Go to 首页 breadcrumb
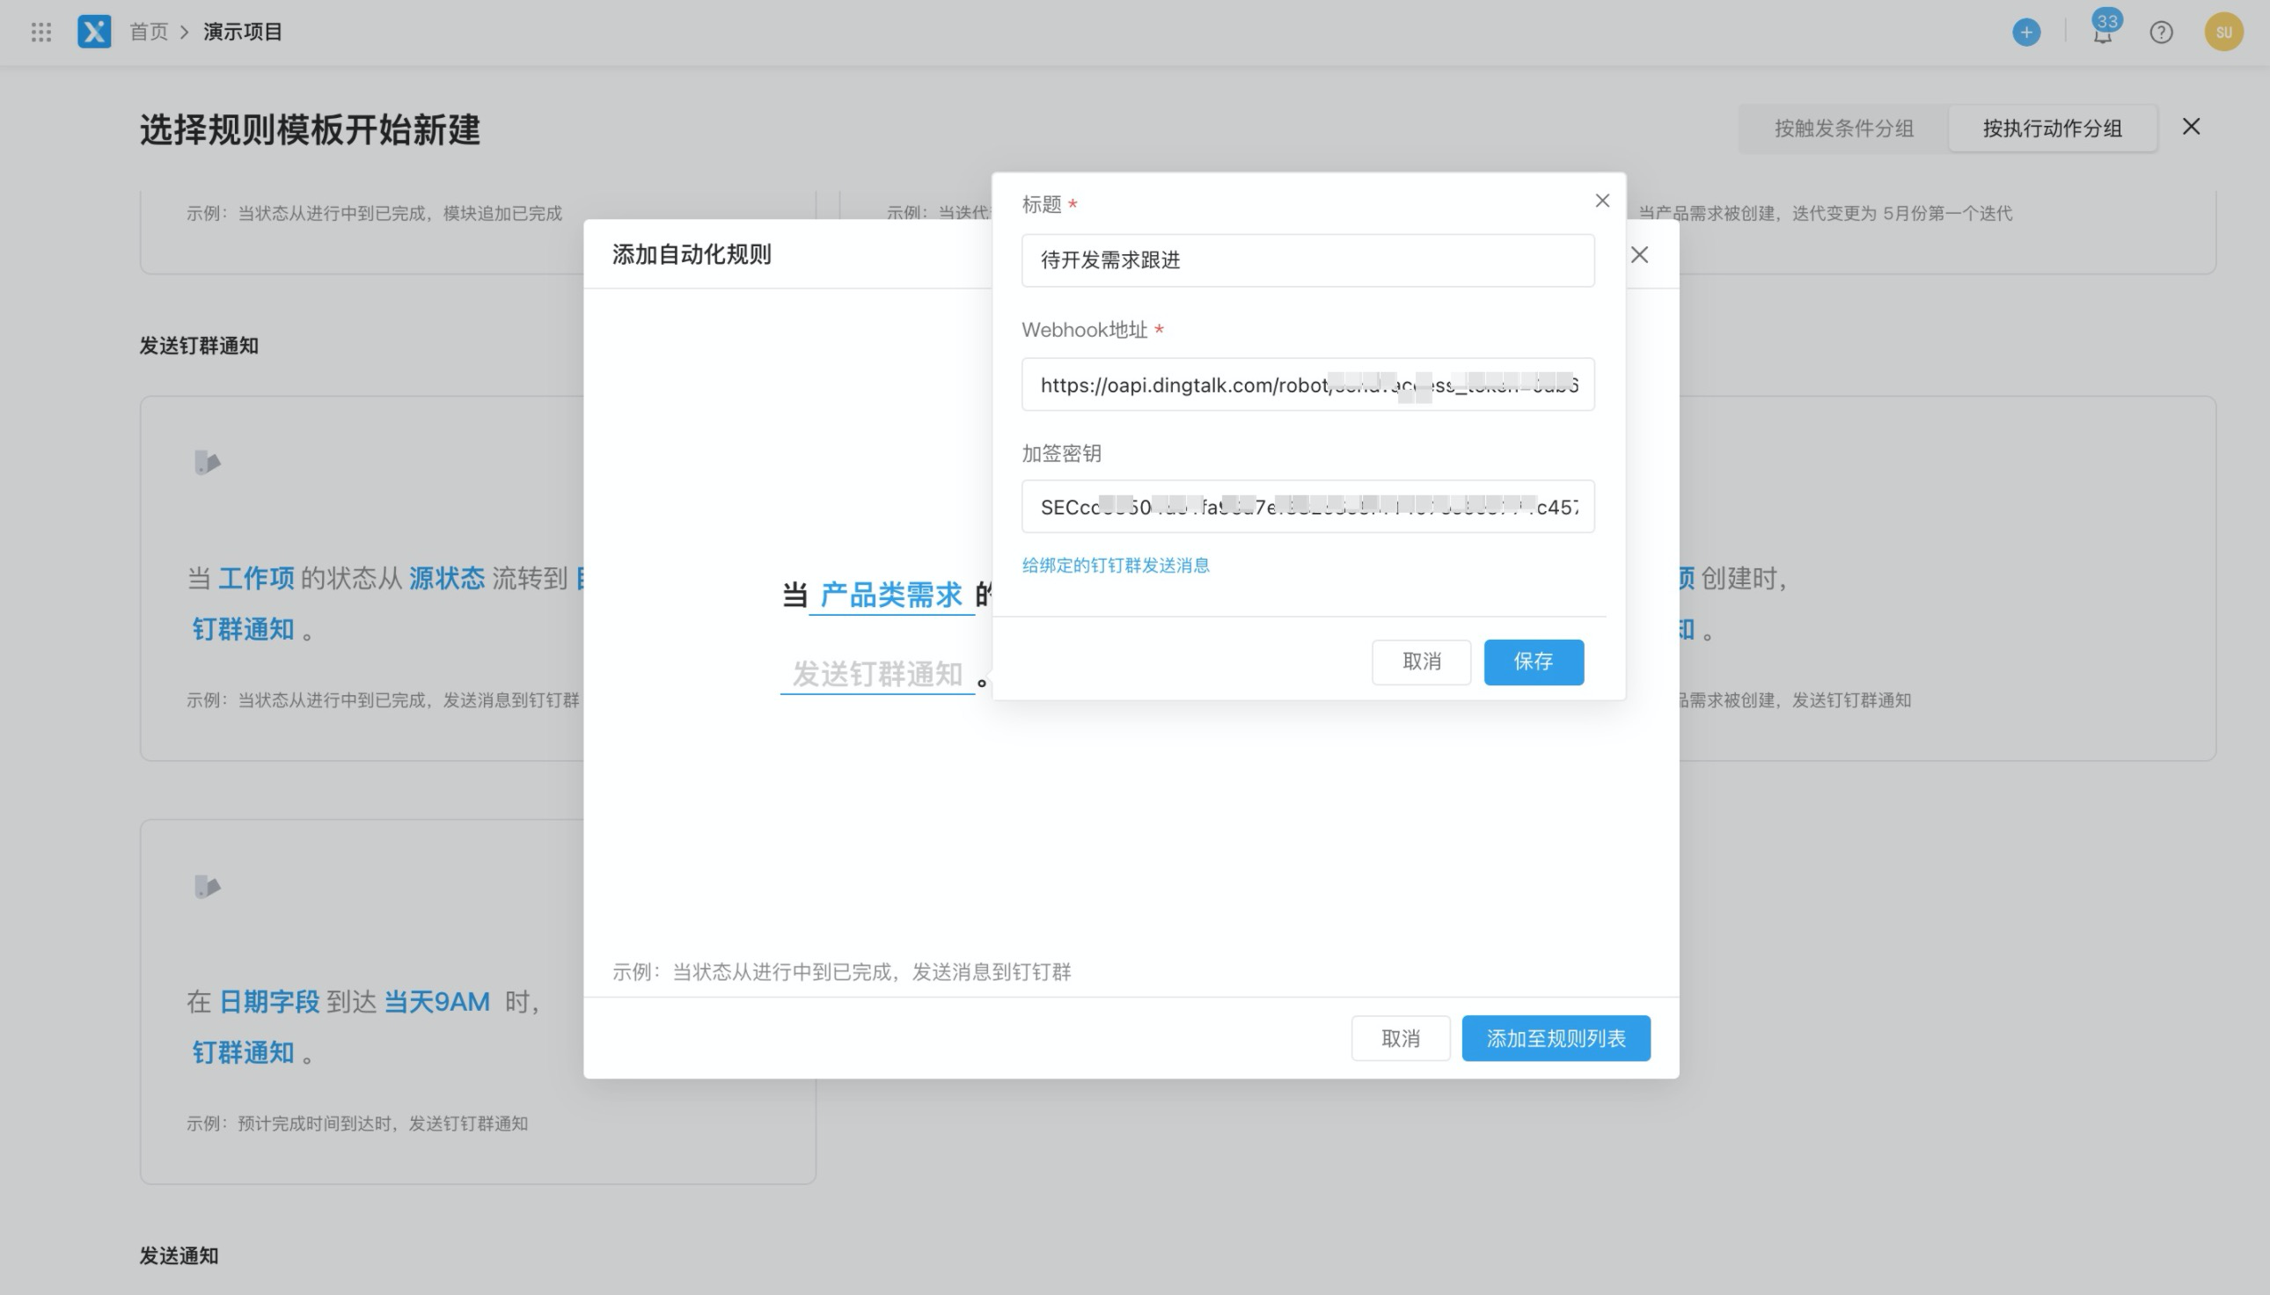 point(149,32)
